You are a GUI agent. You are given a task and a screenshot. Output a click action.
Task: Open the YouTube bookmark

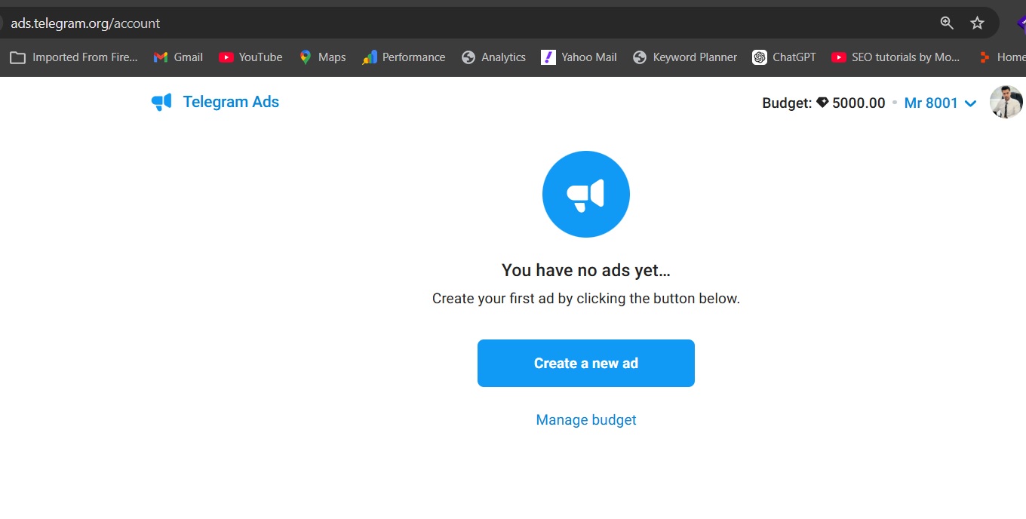(x=250, y=57)
